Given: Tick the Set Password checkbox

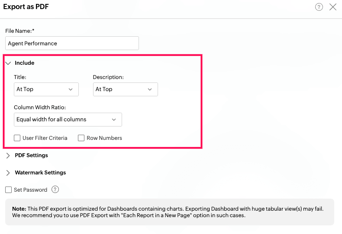Looking at the screenshot, I should pos(9,190).
